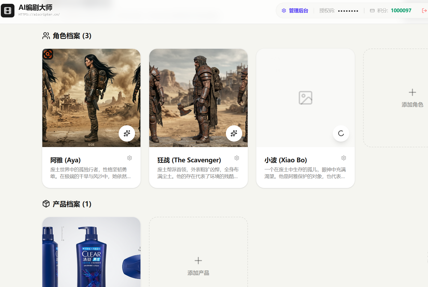Open settings gear for 阿雅 (Aya)
The width and height of the screenshot is (428, 287).
tap(130, 158)
